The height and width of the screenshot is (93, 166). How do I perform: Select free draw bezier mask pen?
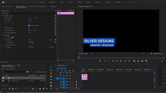(12, 37)
